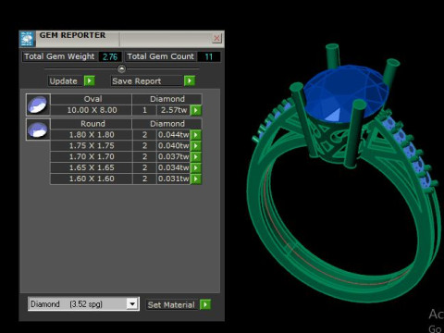
Task: Close the Gem Reporter window
Action: [216, 38]
